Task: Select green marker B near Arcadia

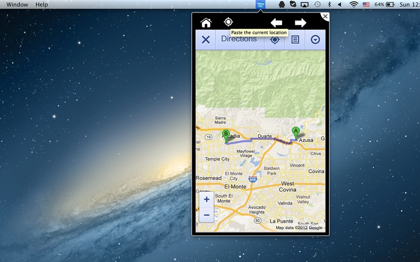Action: click(226, 136)
